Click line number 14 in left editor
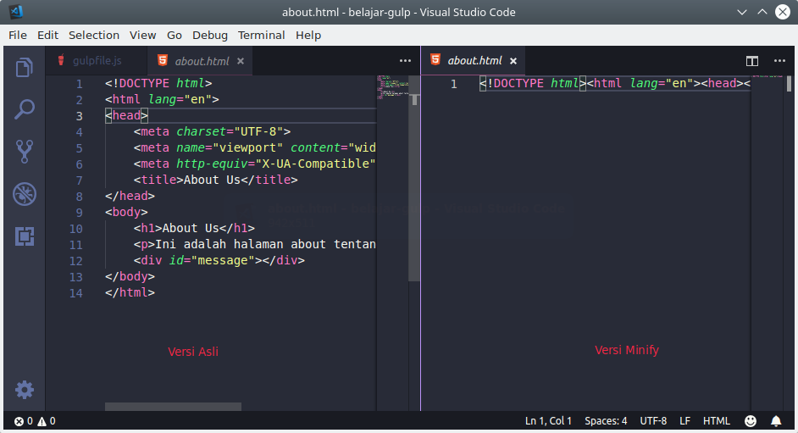This screenshot has height=433, width=798. (x=76, y=293)
